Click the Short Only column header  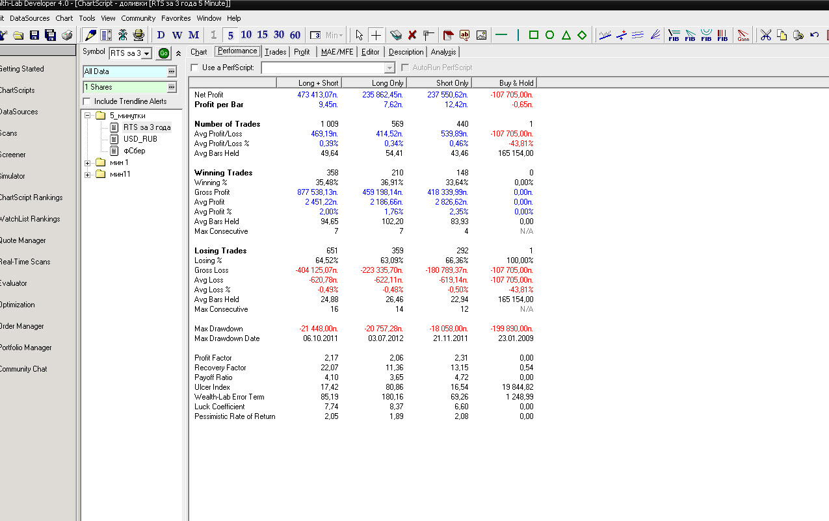[439, 83]
